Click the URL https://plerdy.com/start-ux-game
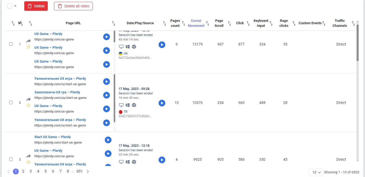The height and width of the screenshot is (177, 365). coord(58,143)
